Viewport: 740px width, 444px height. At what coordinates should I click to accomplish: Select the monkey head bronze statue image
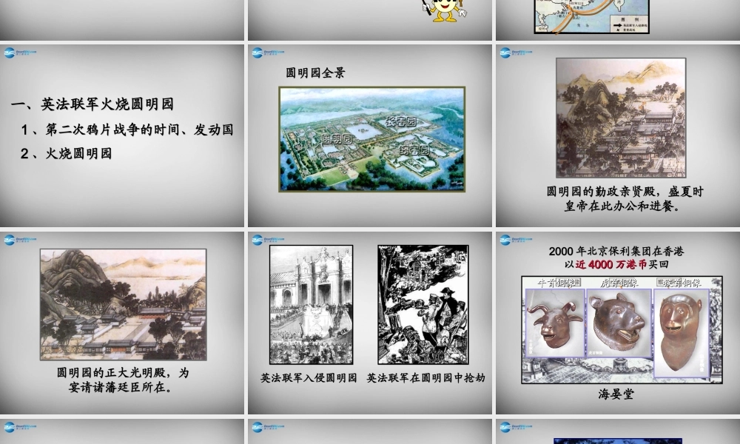681,333
